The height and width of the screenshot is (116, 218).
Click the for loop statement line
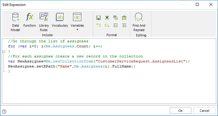(55, 46)
